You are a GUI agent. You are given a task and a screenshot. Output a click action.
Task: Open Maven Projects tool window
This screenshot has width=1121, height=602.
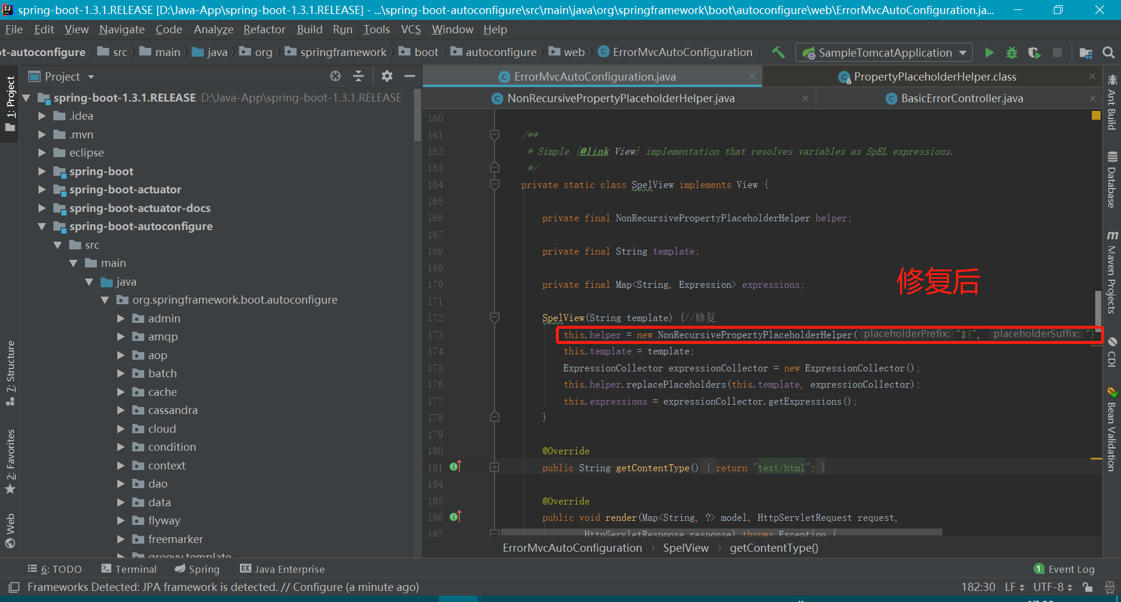point(1112,272)
